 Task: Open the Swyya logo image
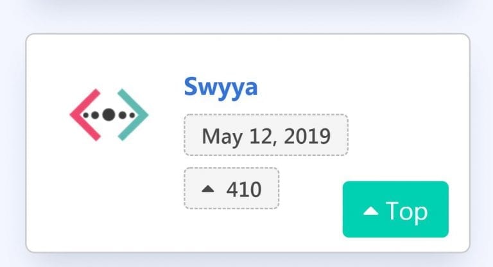pyautogui.click(x=108, y=115)
